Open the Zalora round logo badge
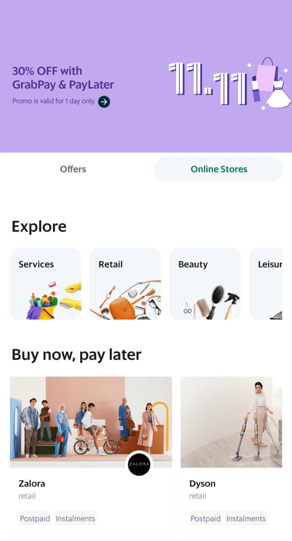The width and height of the screenshot is (292, 541). (139, 463)
